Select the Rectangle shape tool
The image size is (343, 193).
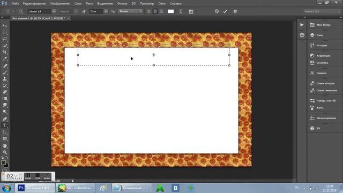[x=5, y=139]
